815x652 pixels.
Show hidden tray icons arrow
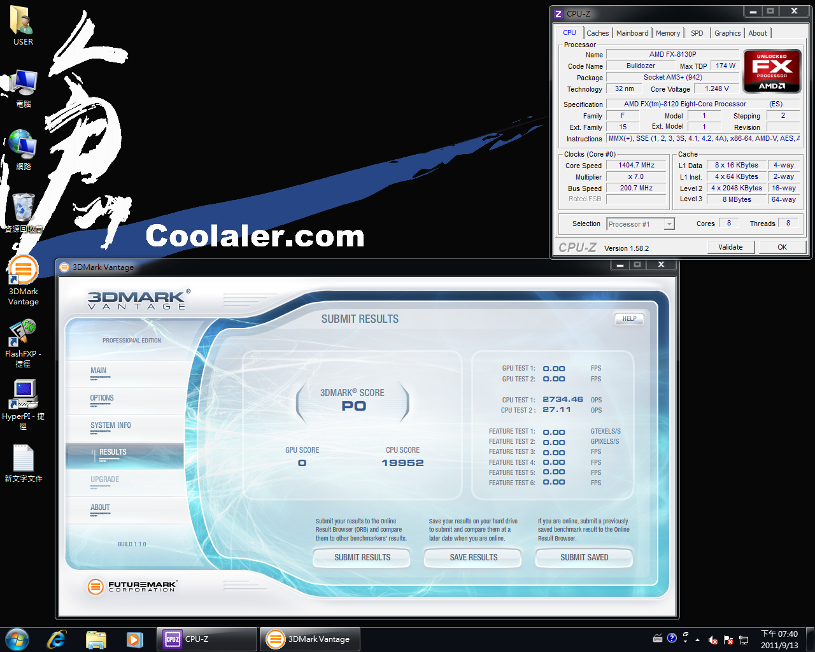tap(698, 640)
